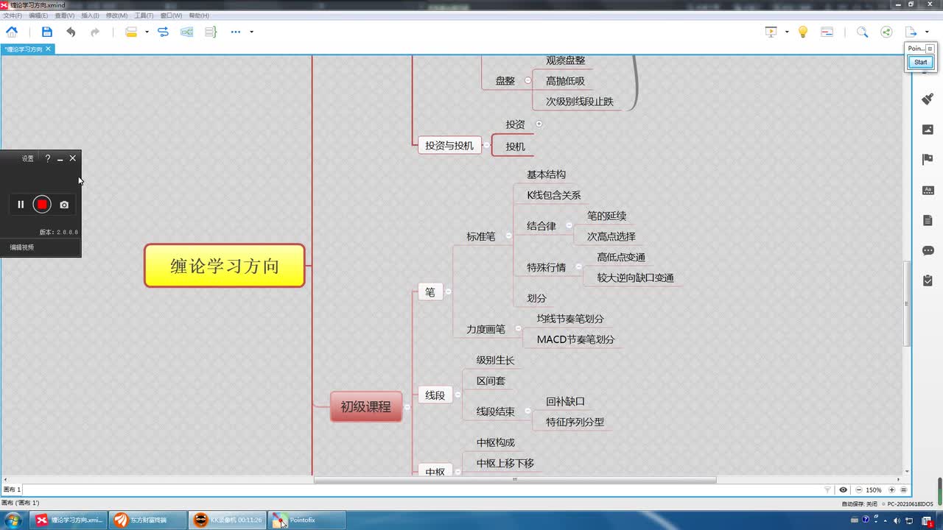This screenshot has width=943, height=530.
Task: Close the 缠论学习方向 tab
Action: (x=49, y=49)
